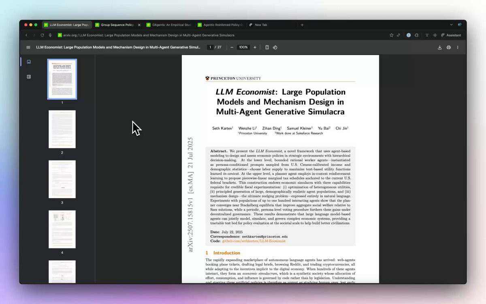Screen dimensions: 486x304
Task: Switch to Agentic Reinforced Policy tab
Action: [220, 25]
